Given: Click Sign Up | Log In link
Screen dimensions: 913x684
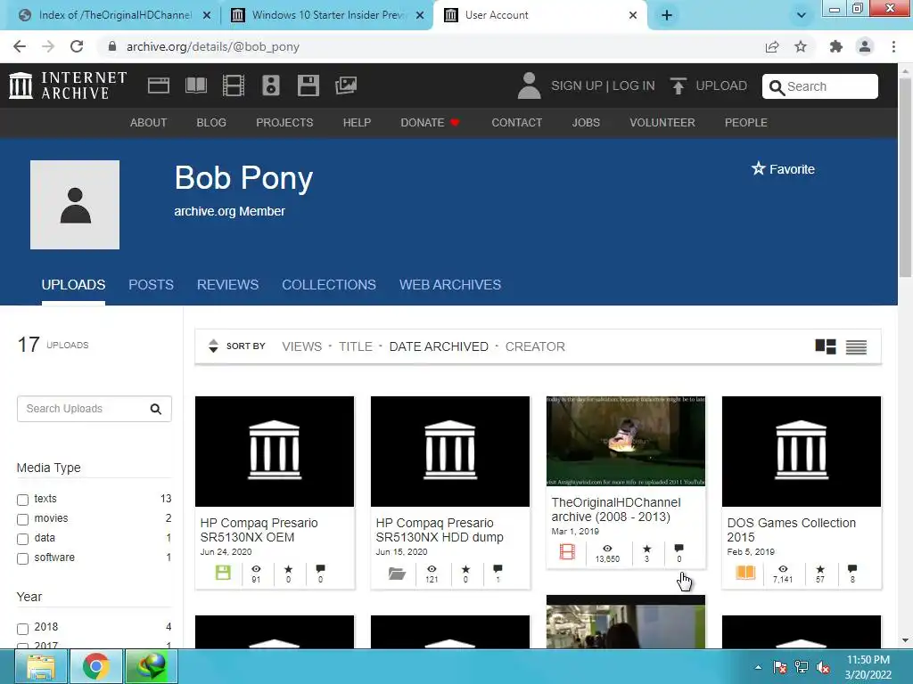Looking at the screenshot, I should [603, 85].
